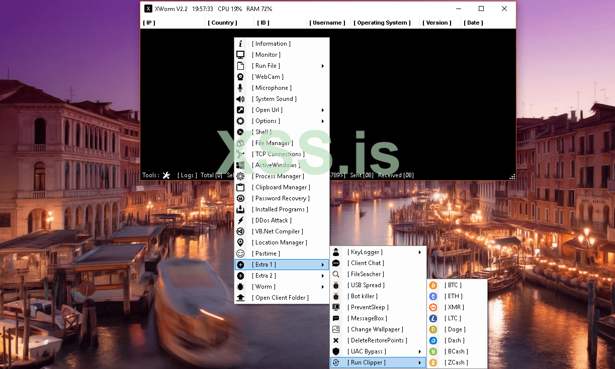The image size is (615, 369).
Task: Expand the Run File submenu arrow
Action: [x=323, y=66]
